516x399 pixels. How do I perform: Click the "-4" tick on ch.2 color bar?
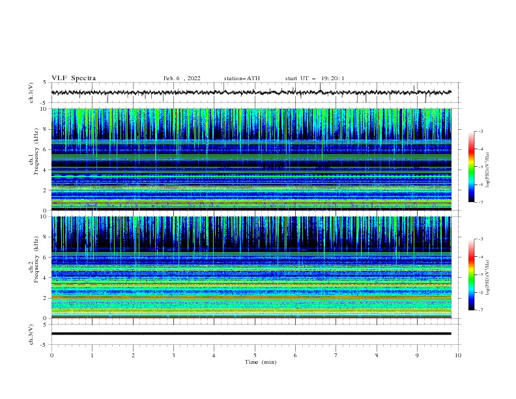click(480, 257)
